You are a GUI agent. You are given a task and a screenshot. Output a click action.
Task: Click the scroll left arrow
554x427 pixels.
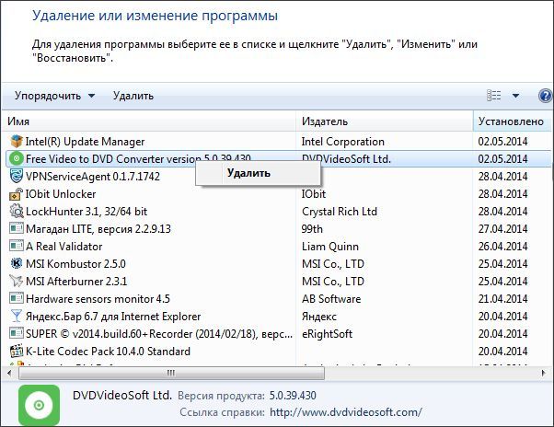click(9, 373)
